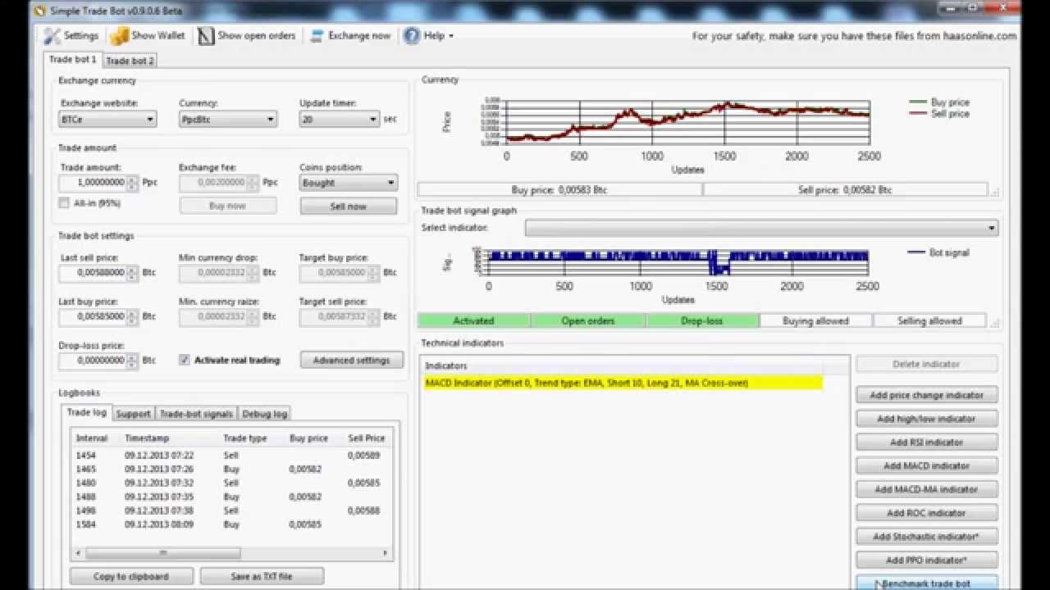Select the Trade log tab
This screenshot has width=1050, height=590.
pos(86,412)
